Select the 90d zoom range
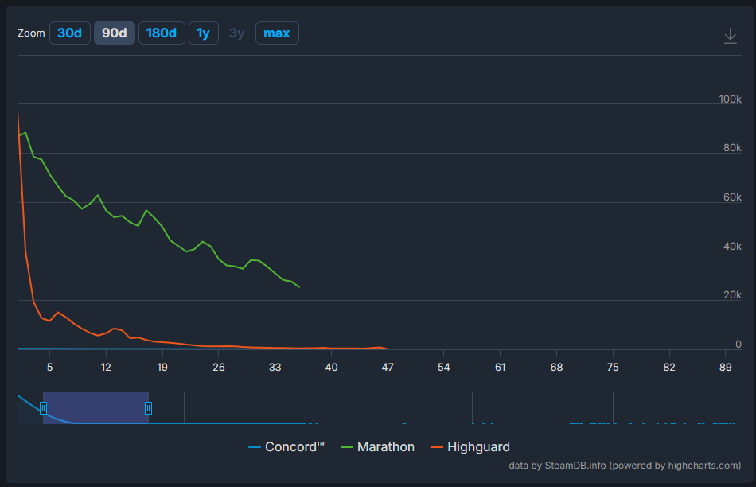The image size is (756, 487). 115,33
